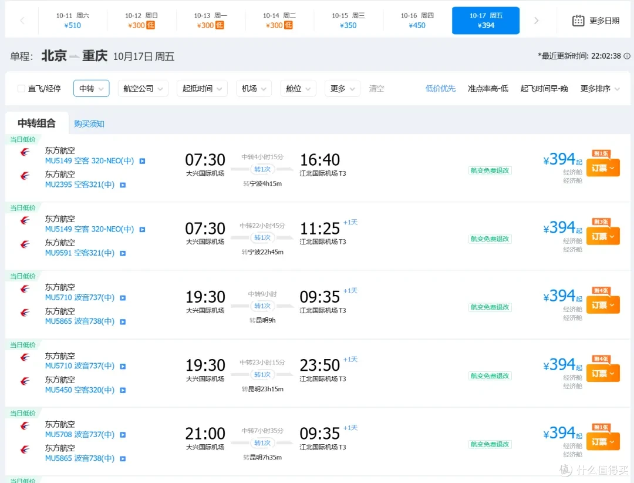Open aircraft info icon next to MU5149 in first itinerary

coord(142,161)
